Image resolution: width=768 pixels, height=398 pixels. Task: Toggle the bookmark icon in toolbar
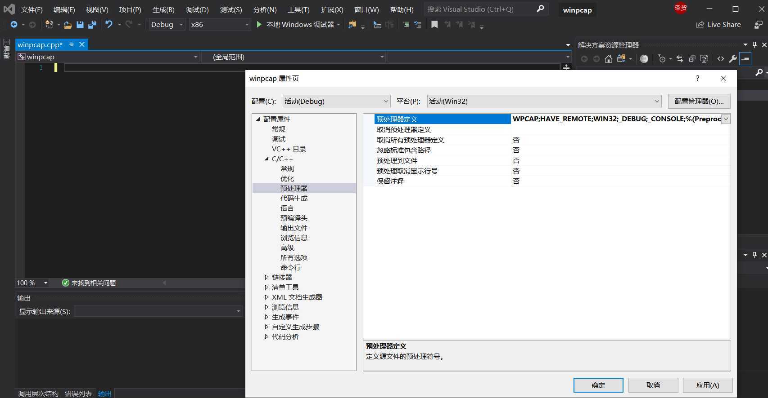(x=434, y=25)
